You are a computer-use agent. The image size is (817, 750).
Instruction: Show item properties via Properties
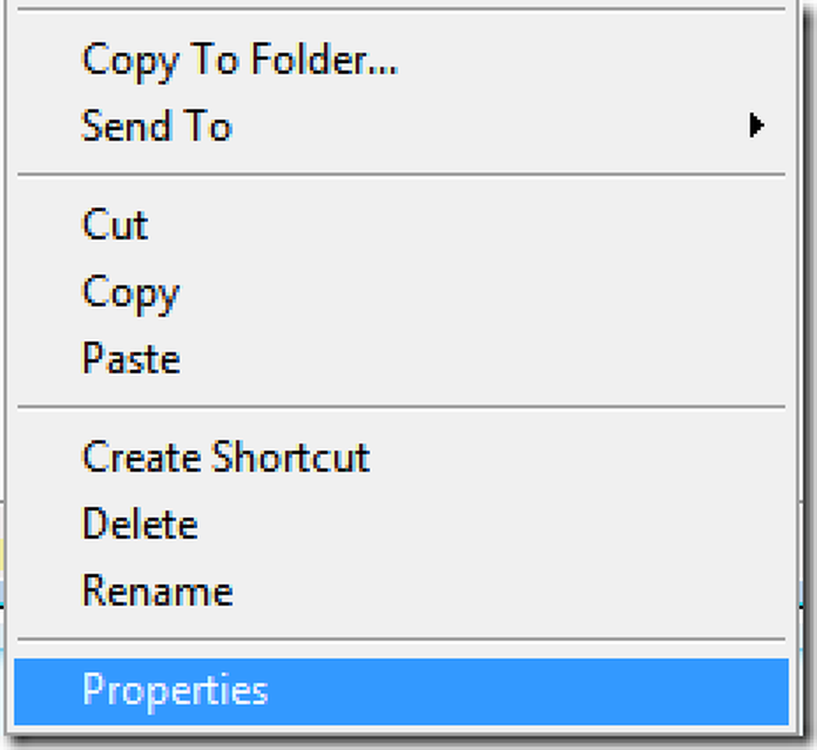click(x=401, y=691)
